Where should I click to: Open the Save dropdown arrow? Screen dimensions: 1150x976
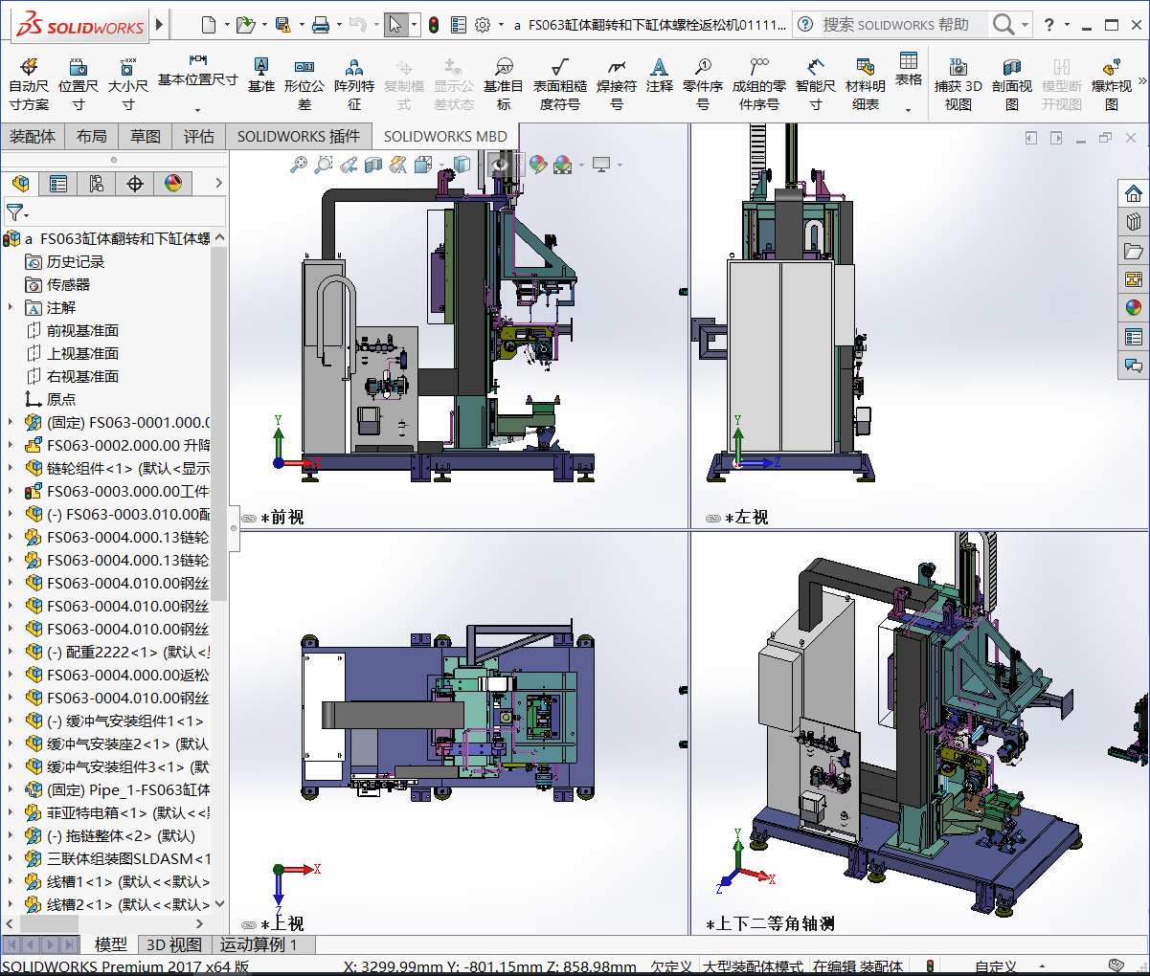pyautogui.click(x=301, y=25)
